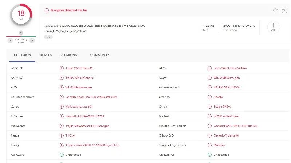
Task: Switch to the DETAILS tab
Action: 45,55
